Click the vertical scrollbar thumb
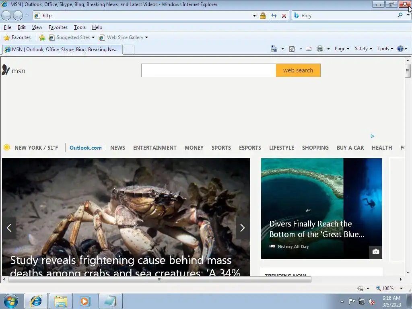 (x=408, y=71)
